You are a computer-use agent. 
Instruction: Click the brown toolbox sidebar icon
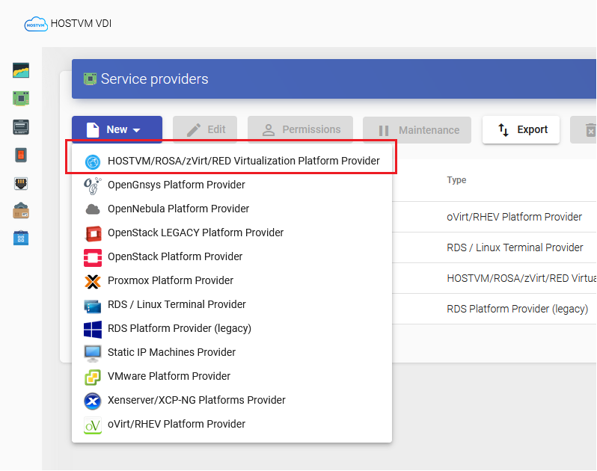pyautogui.click(x=21, y=211)
